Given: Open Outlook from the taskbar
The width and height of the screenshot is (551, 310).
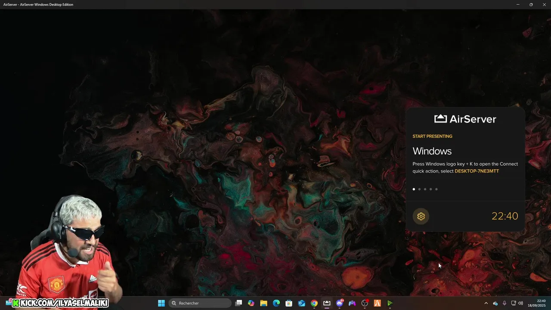Looking at the screenshot, I should tap(302, 303).
